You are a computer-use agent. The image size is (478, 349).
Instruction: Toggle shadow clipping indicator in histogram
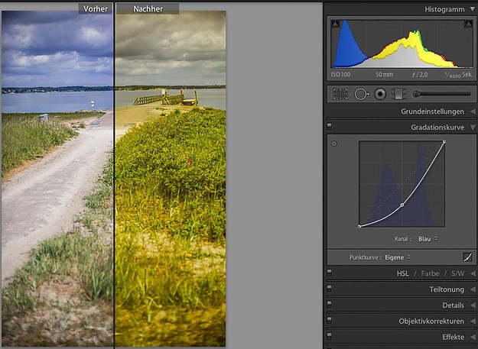(x=335, y=25)
